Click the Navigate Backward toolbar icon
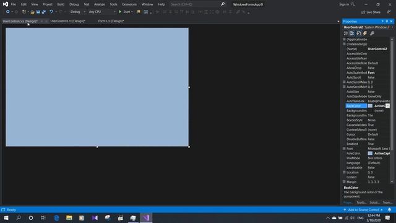 pyautogui.click(x=7, y=12)
